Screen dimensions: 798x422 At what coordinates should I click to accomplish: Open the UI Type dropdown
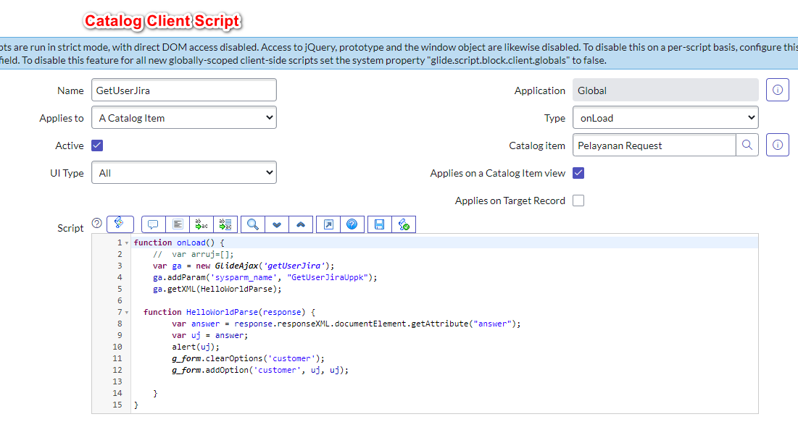184,172
